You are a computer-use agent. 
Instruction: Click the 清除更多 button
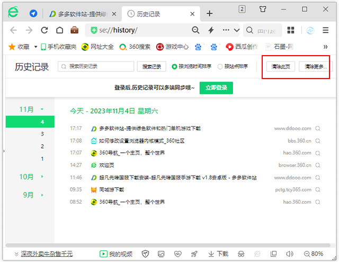click(x=316, y=66)
